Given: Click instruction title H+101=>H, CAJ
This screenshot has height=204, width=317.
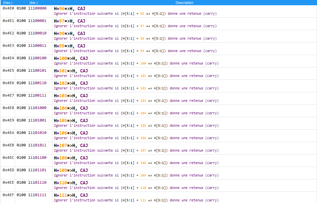Looking at the screenshot, I should [x=71, y=71].
